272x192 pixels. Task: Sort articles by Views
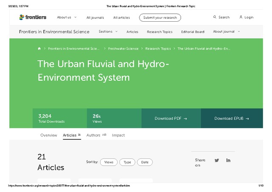coord(109,162)
